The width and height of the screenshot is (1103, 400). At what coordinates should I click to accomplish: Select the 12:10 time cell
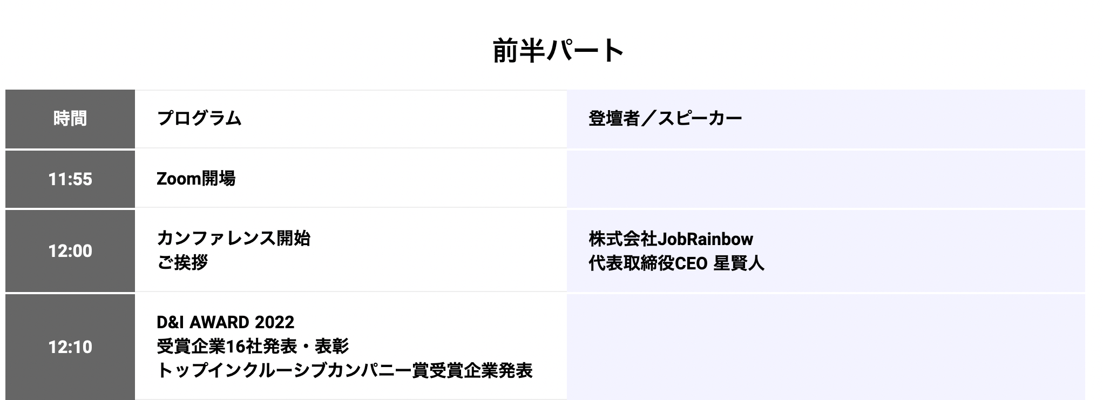click(x=70, y=347)
